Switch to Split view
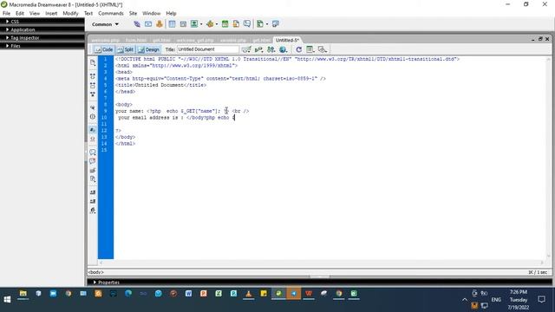The image size is (555, 312). (125, 49)
